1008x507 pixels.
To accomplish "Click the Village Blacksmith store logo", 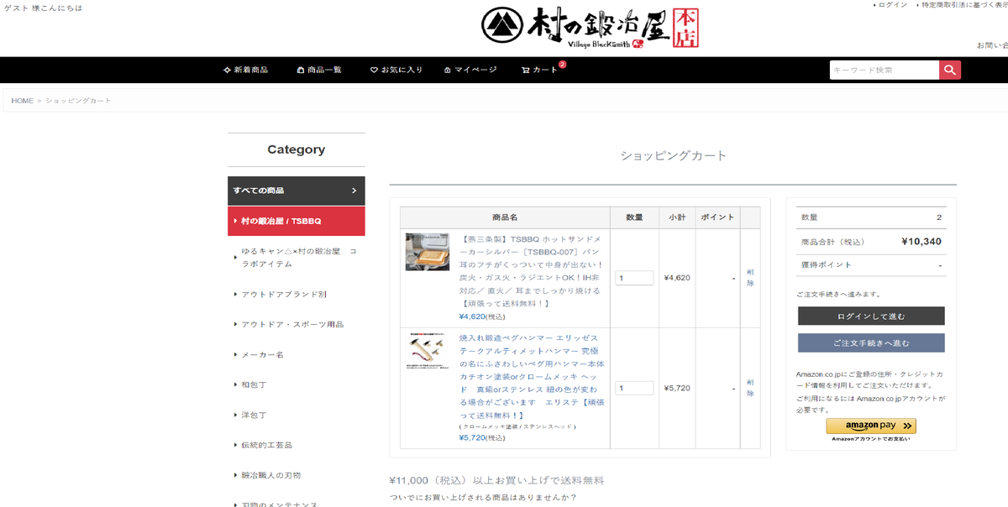I will click(x=591, y=28).
